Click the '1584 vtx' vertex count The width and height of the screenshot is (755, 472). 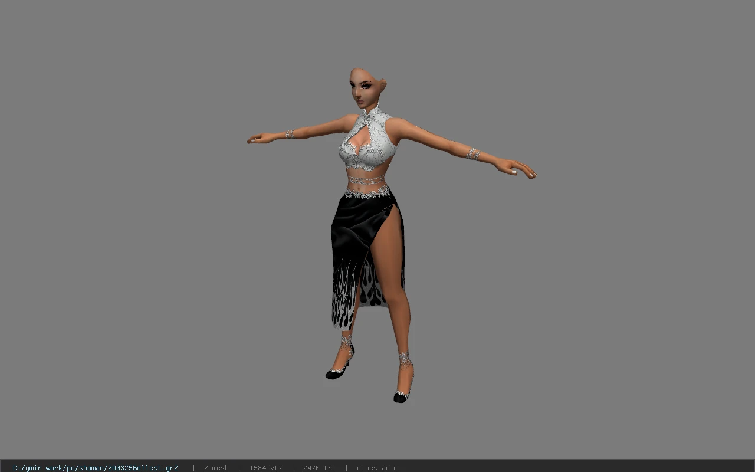[x=265, y=468]
